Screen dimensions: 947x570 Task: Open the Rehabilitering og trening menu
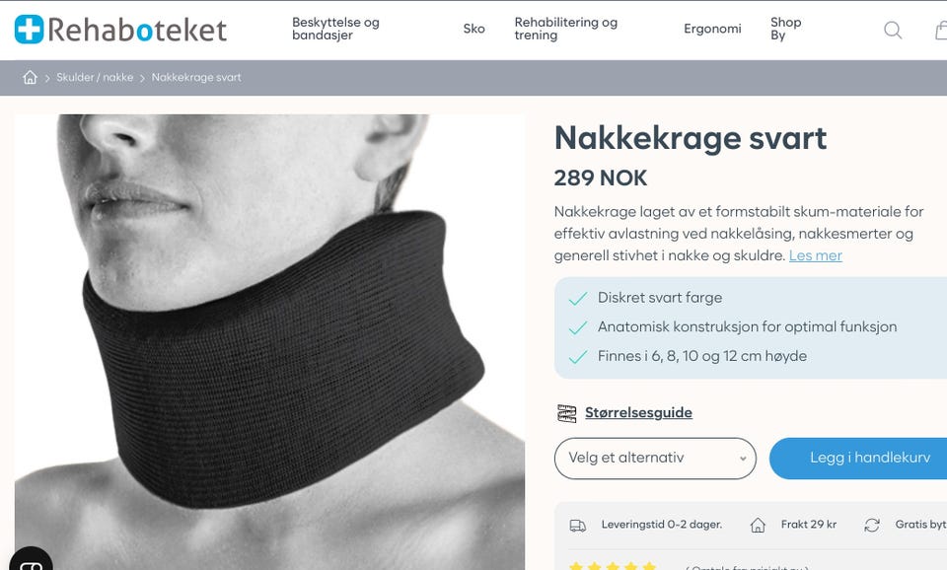566,29
